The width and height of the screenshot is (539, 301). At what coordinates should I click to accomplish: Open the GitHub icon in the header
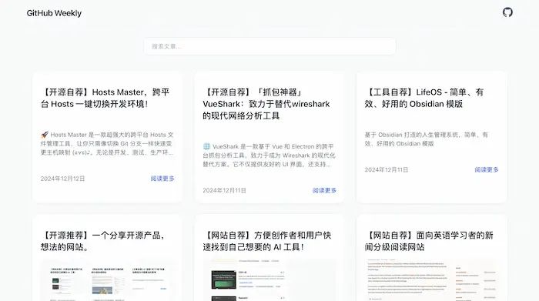pyautogui.click(x=507, y=12)
